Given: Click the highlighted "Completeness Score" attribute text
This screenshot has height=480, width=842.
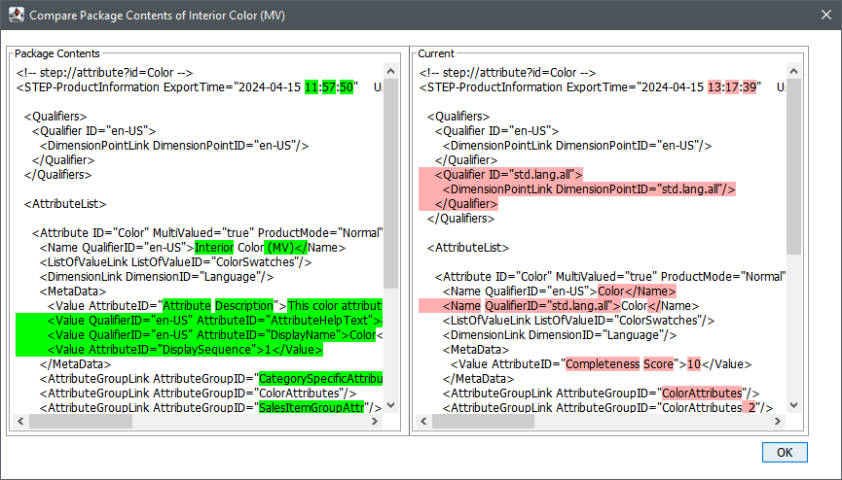Looking at the screenshot, I should [x=621, y=363].
